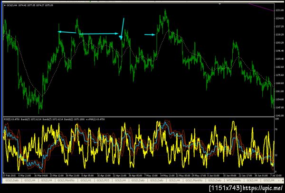The height and width of the screenshot is (193, 285).
Task: Click the 1147.00 price scale label
Action: tap(279, 108)
